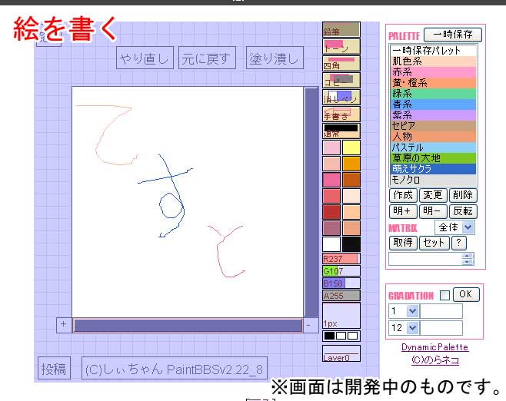Click the Layer0 layer selector
This screenshot has width=506, height=401.
341,353
